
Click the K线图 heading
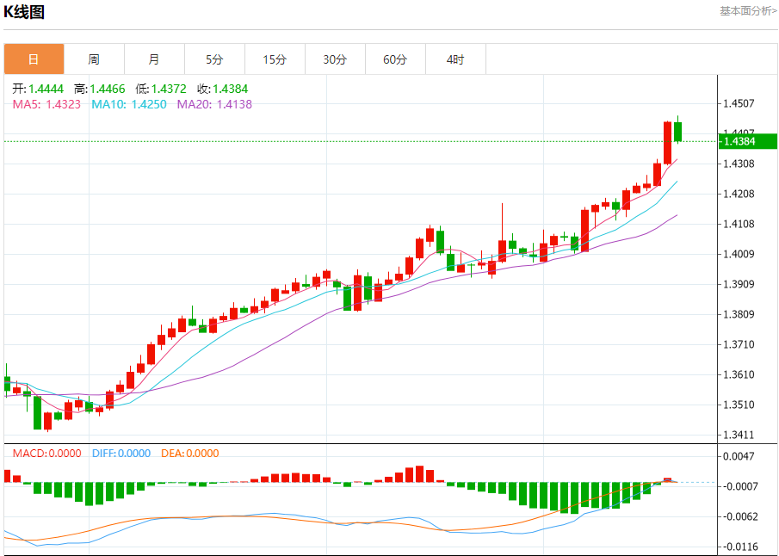(x=24, y=12)
